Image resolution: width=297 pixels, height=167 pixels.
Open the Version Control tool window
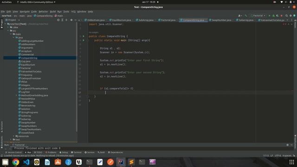click(13, 153)
